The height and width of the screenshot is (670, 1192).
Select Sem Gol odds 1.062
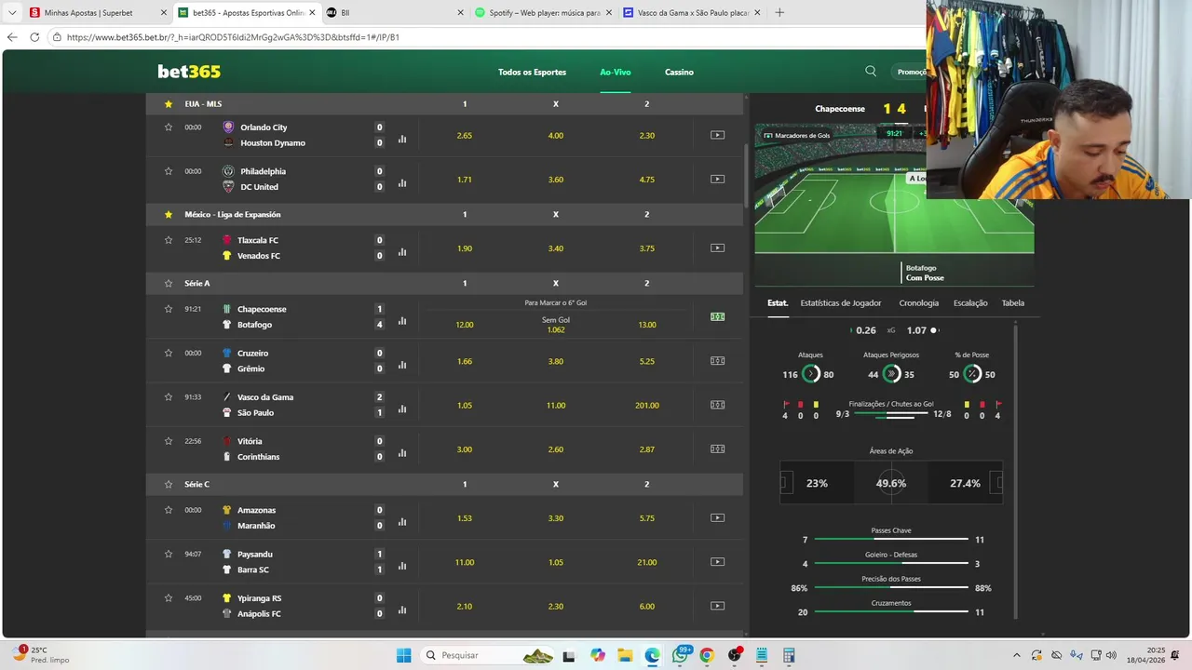[x=556, y=325]
